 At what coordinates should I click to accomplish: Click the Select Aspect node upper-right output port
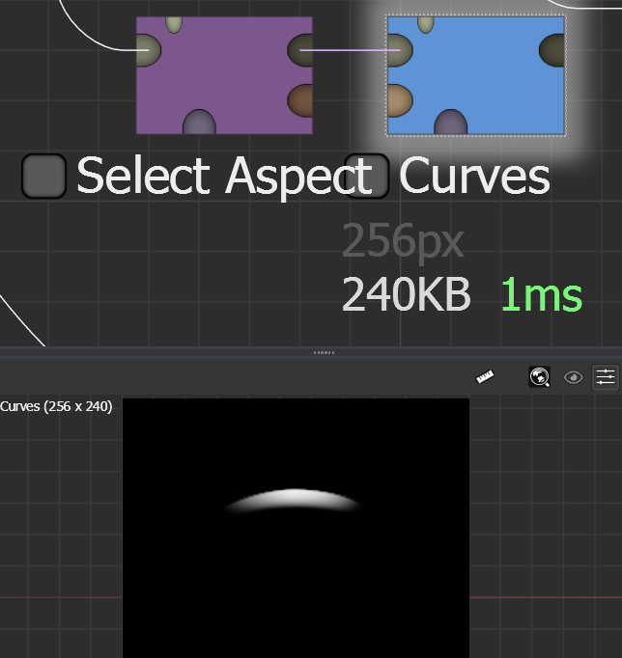[x=299, y=50]
